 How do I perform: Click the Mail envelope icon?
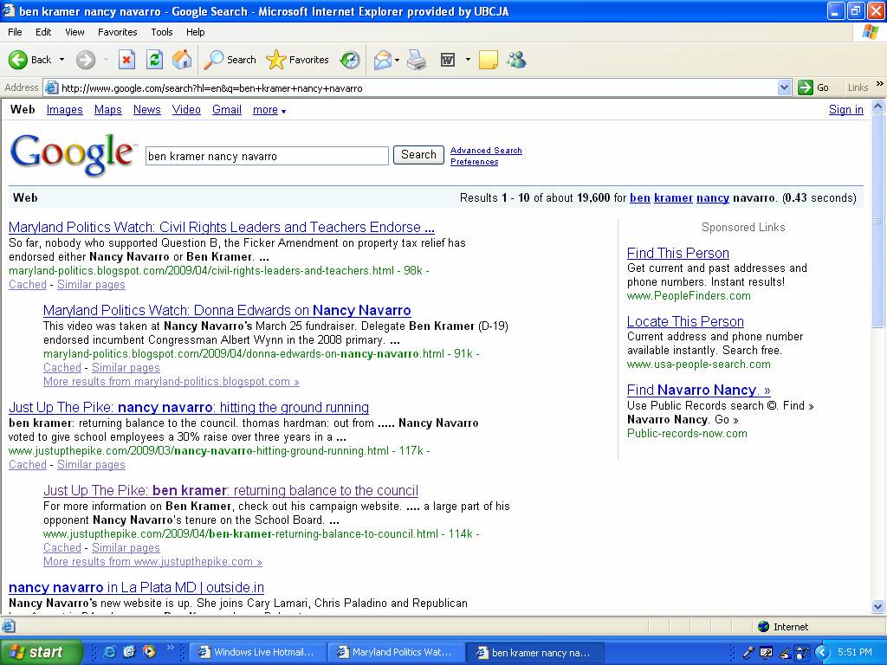click(x=382, y=60)
